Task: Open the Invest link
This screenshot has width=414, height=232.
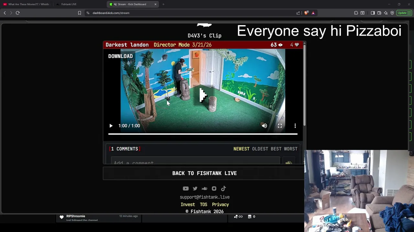Action: [188, 205]
